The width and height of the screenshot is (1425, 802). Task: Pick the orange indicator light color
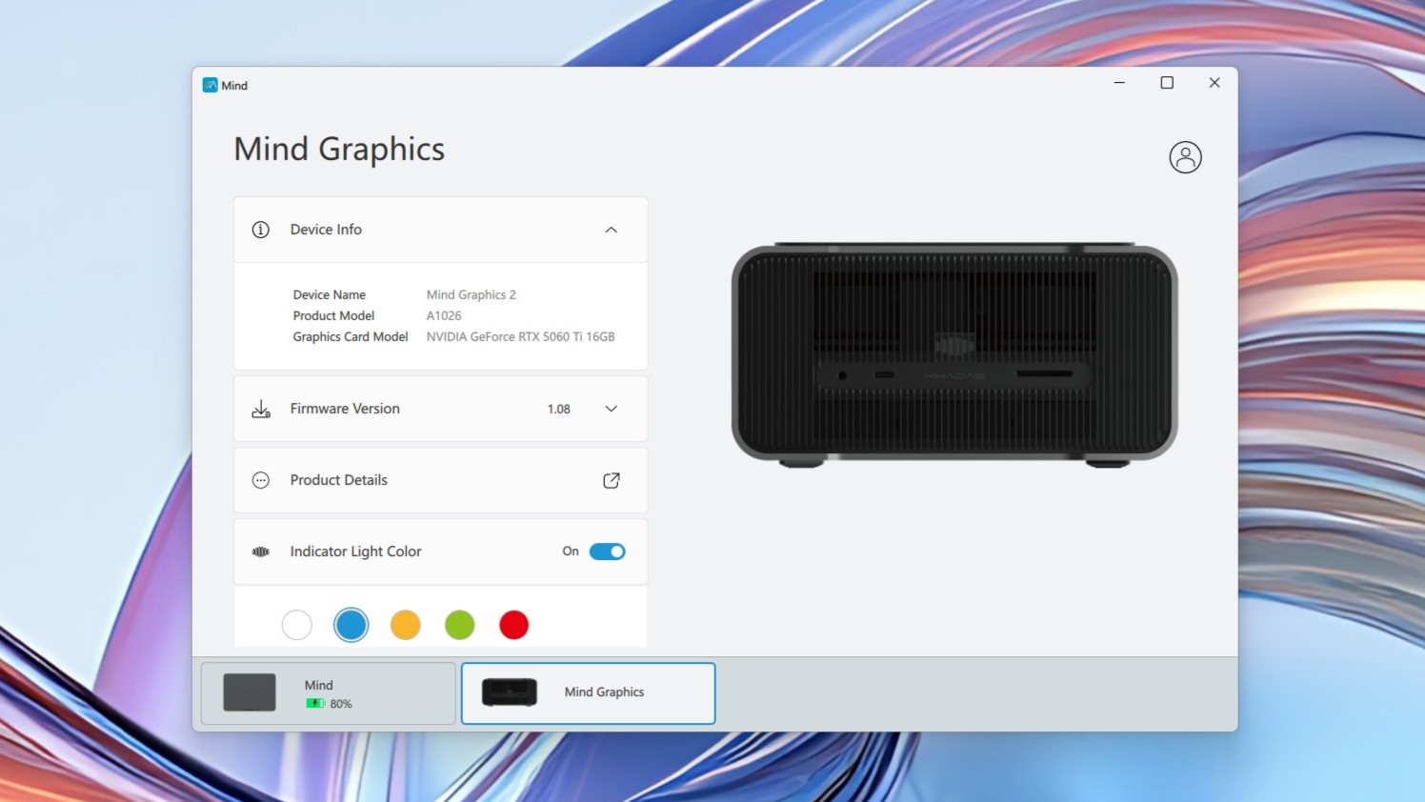pyautogui.click(x=406, y=625)
